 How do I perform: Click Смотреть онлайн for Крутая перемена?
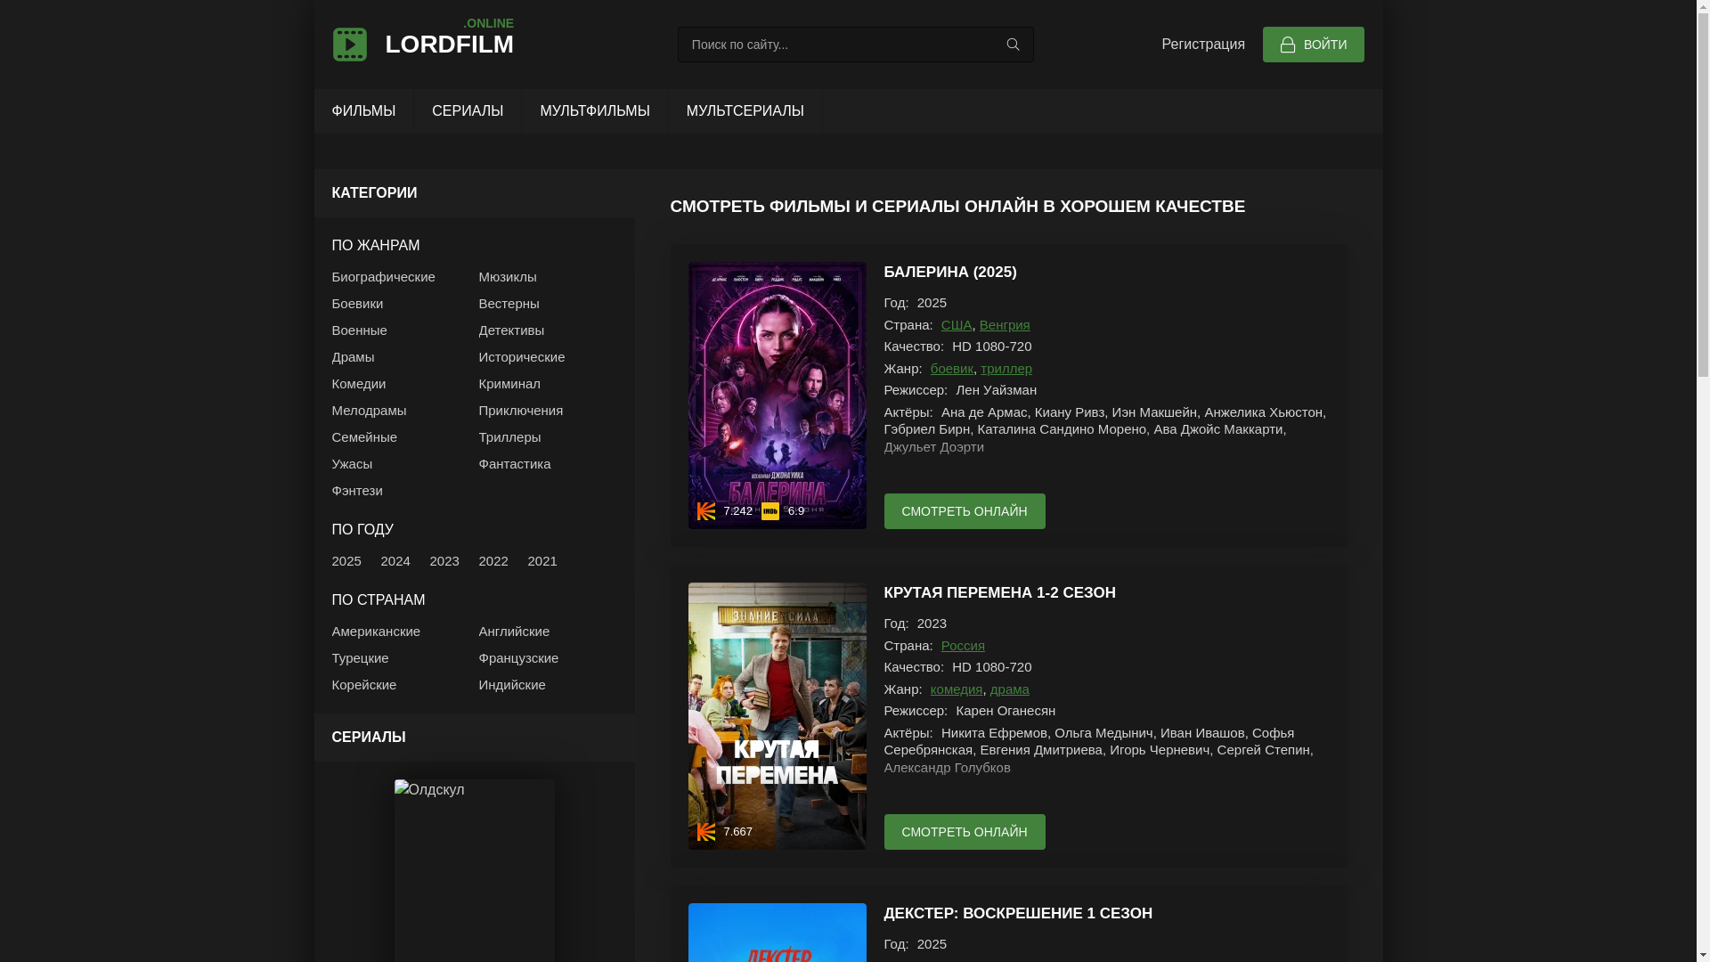pos(965,832)
